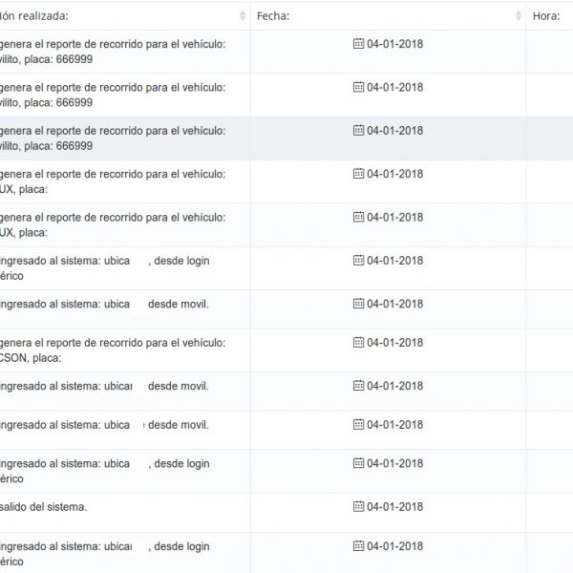Click sort arrows on the 'realizada' column header
This screenshot has width=573, height=573.
click(241, 16)
